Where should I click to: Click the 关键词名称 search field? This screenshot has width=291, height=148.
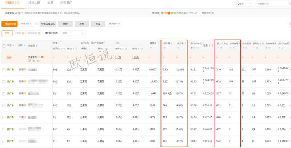(267, 4)
